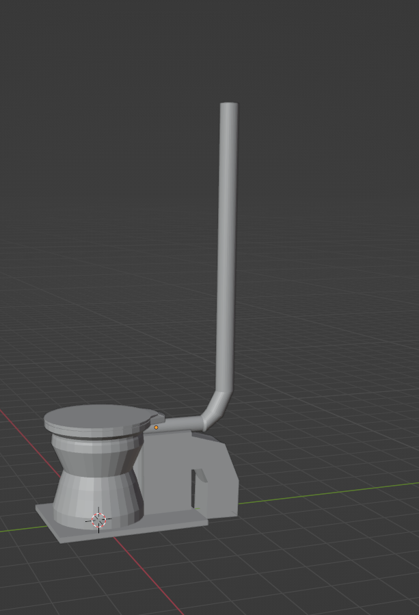Click the flat top of the toilet lid
The height and width of the screenshot is (615, 419).
pyautogui.click(x=96, y=416)
